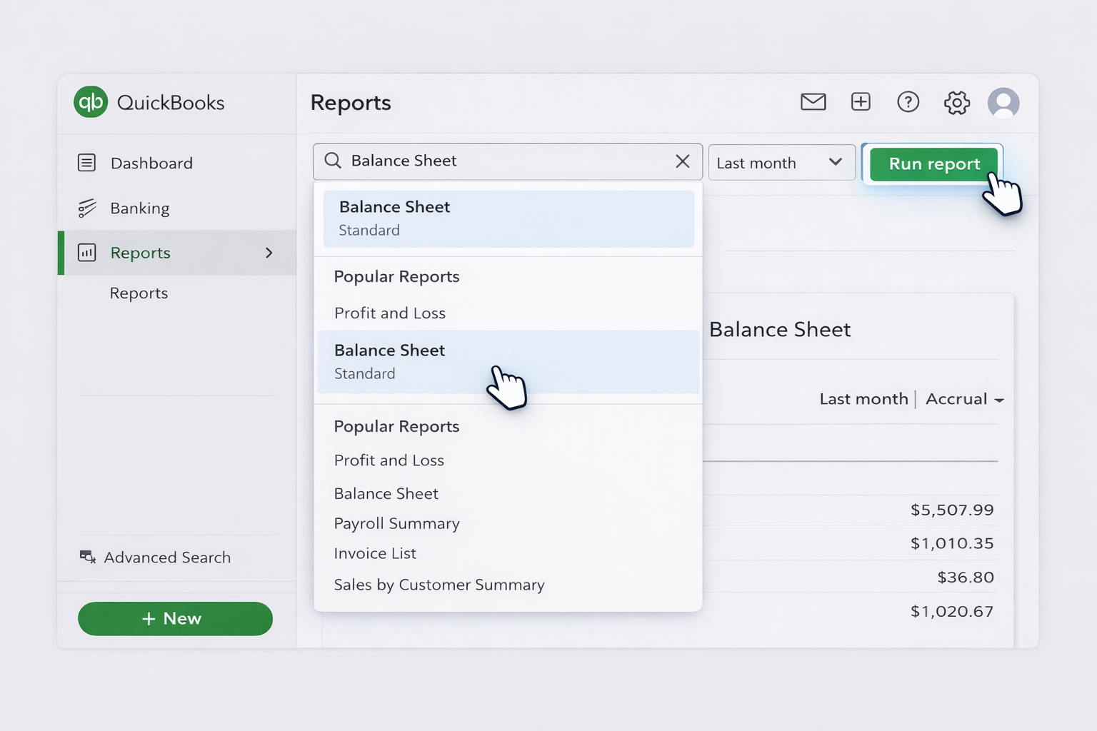Select the hovered Balance Sheet Standard entry
1097x731 pixels.
point(509,362)
